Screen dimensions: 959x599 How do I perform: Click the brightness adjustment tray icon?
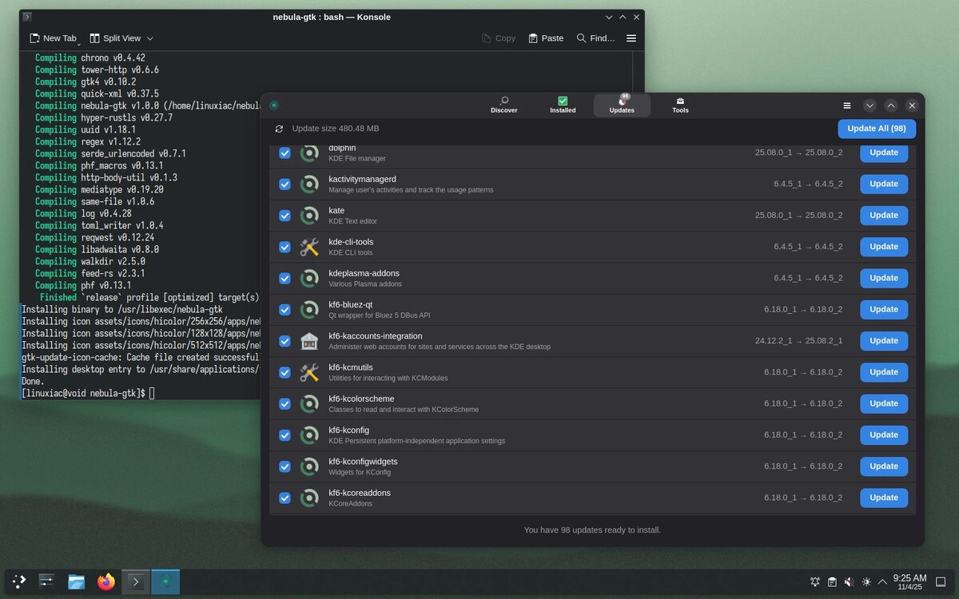click(x=866, y=581)
